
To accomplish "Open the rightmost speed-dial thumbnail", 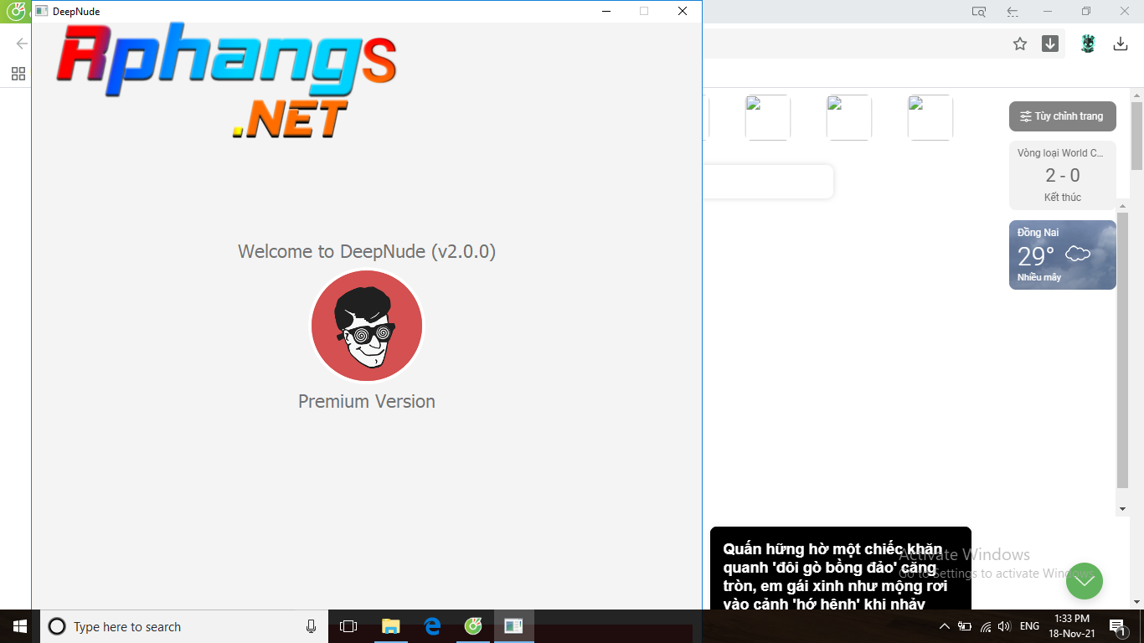I will 930,117.
